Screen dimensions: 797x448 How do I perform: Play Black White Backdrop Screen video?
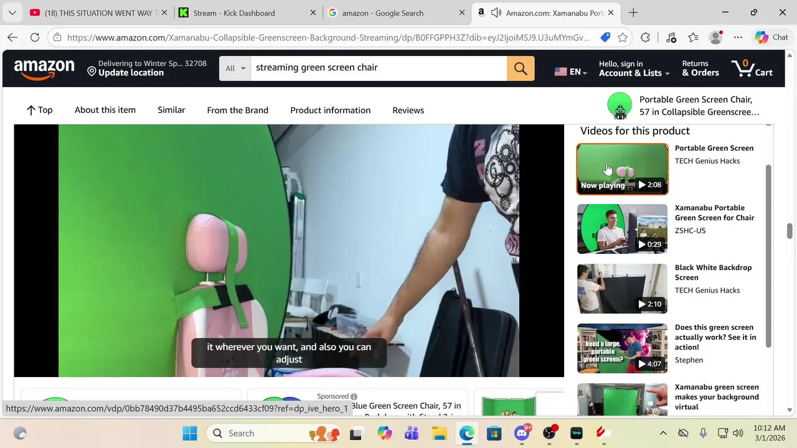tap(623, 288)
